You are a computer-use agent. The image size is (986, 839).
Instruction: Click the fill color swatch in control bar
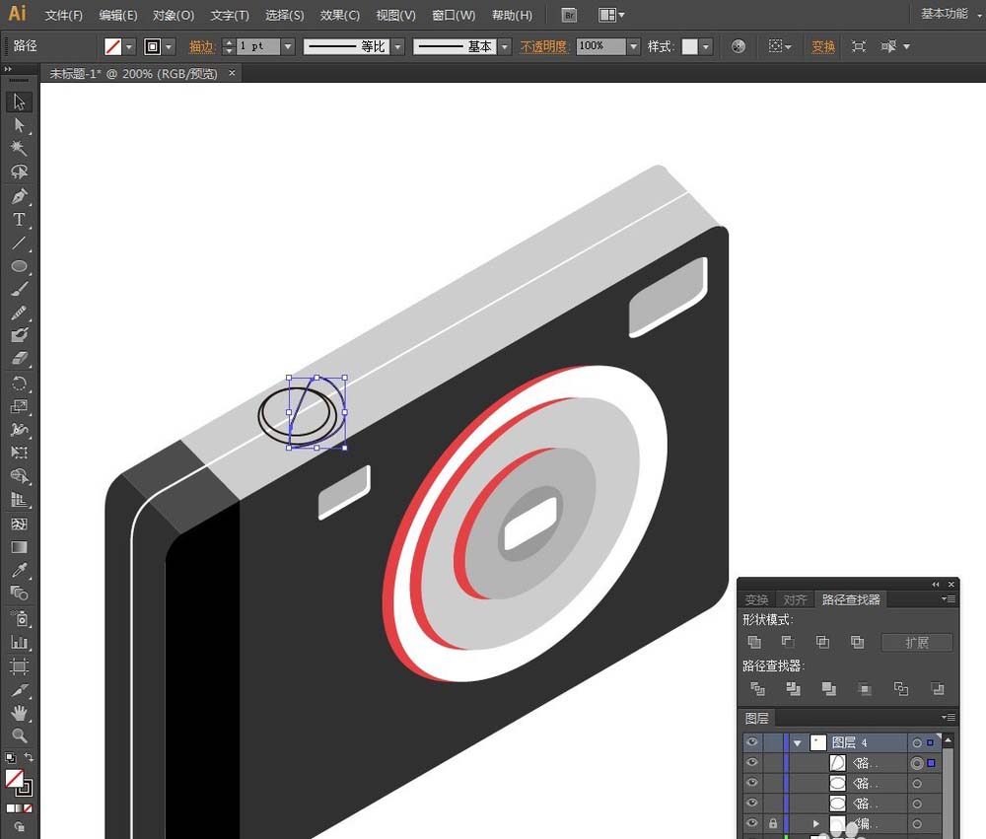coord(112,46)
